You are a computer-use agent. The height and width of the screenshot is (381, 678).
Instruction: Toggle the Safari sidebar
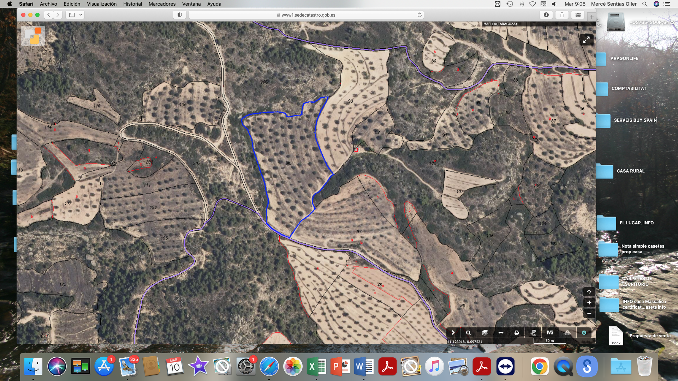[x=72, y=15]
